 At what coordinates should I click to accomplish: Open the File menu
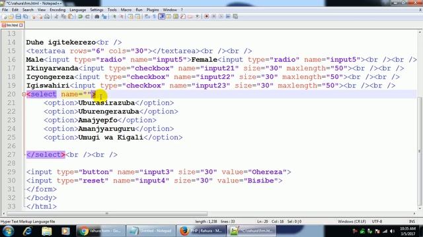point(5,10)
